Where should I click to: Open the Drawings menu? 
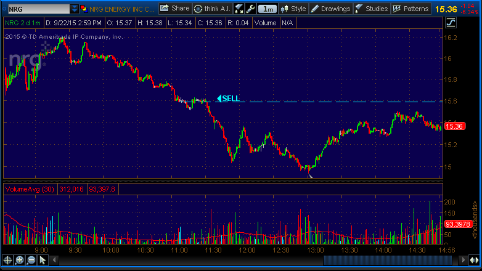click(x=330, y=9)
